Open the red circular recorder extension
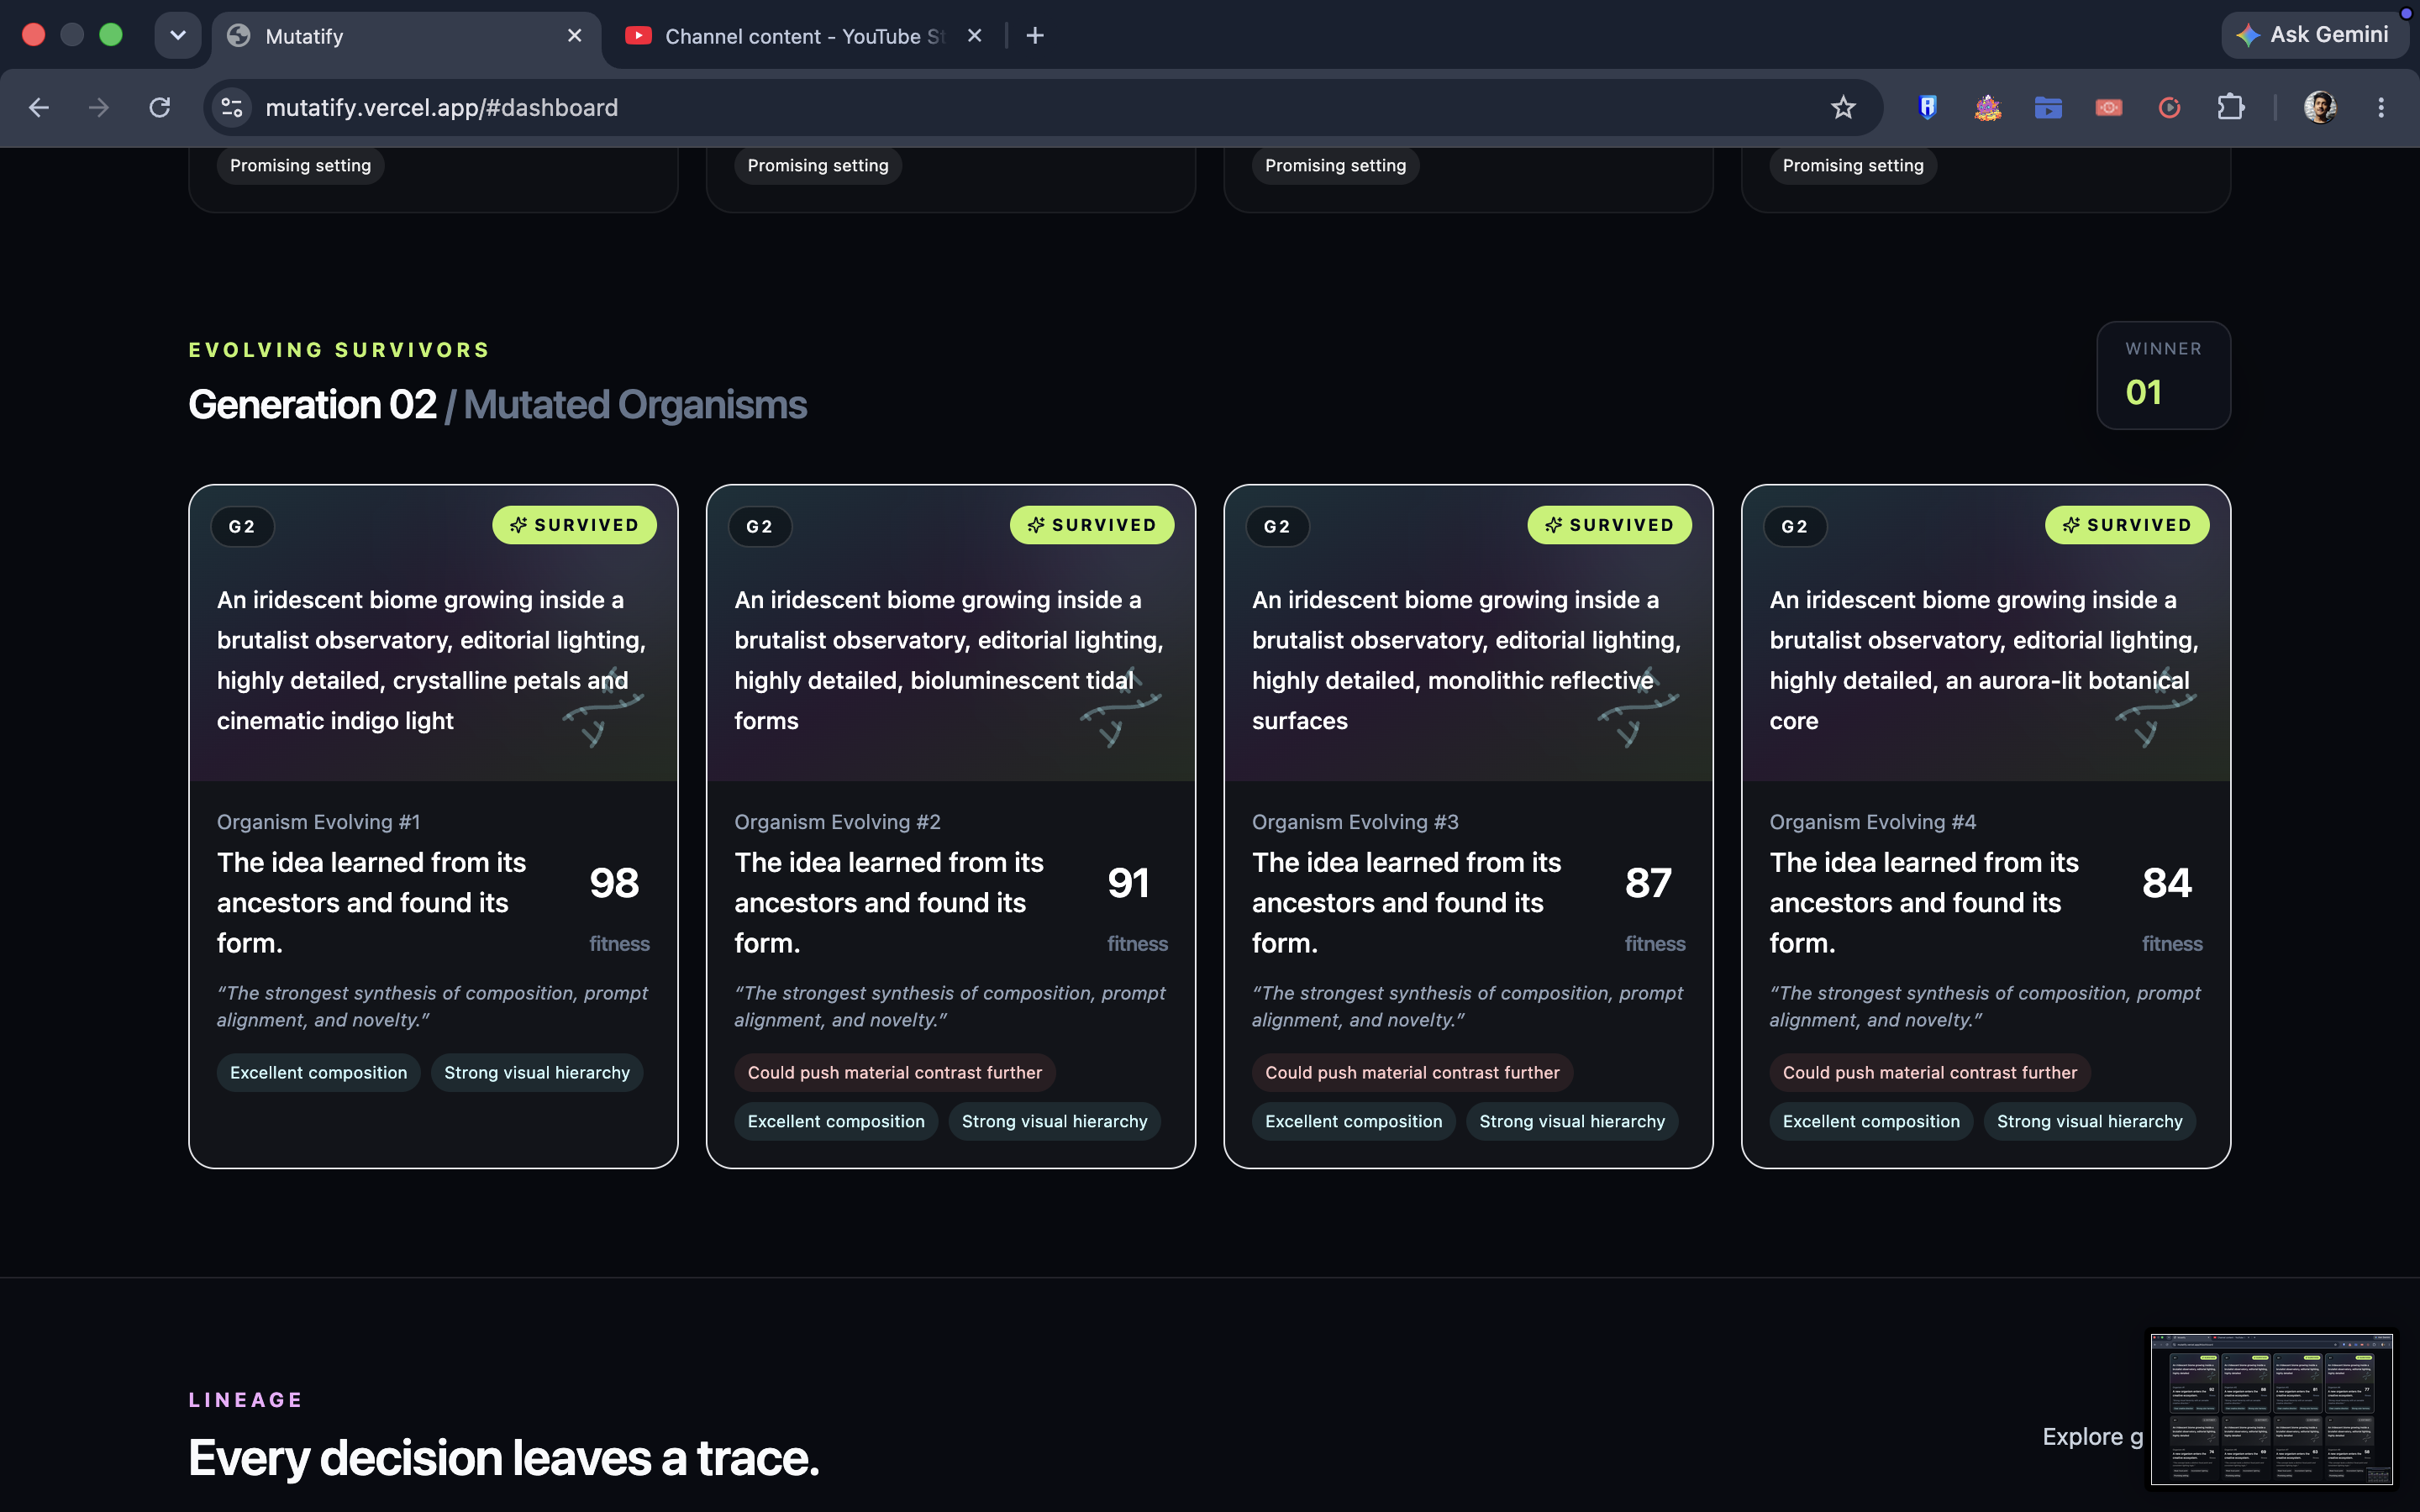 pyautogui.click(x=2169, y=108)
